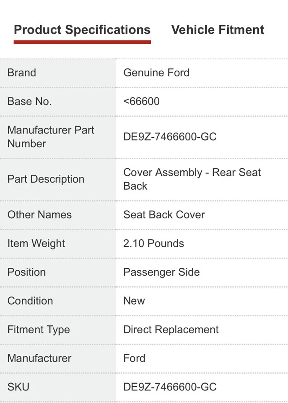Click the Passenger Side position value
This screenshot has height=403, width=288.
pos(161,272)
